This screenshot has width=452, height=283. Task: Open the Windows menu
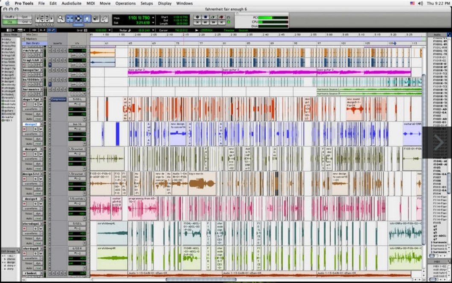[x=184, y=3]
